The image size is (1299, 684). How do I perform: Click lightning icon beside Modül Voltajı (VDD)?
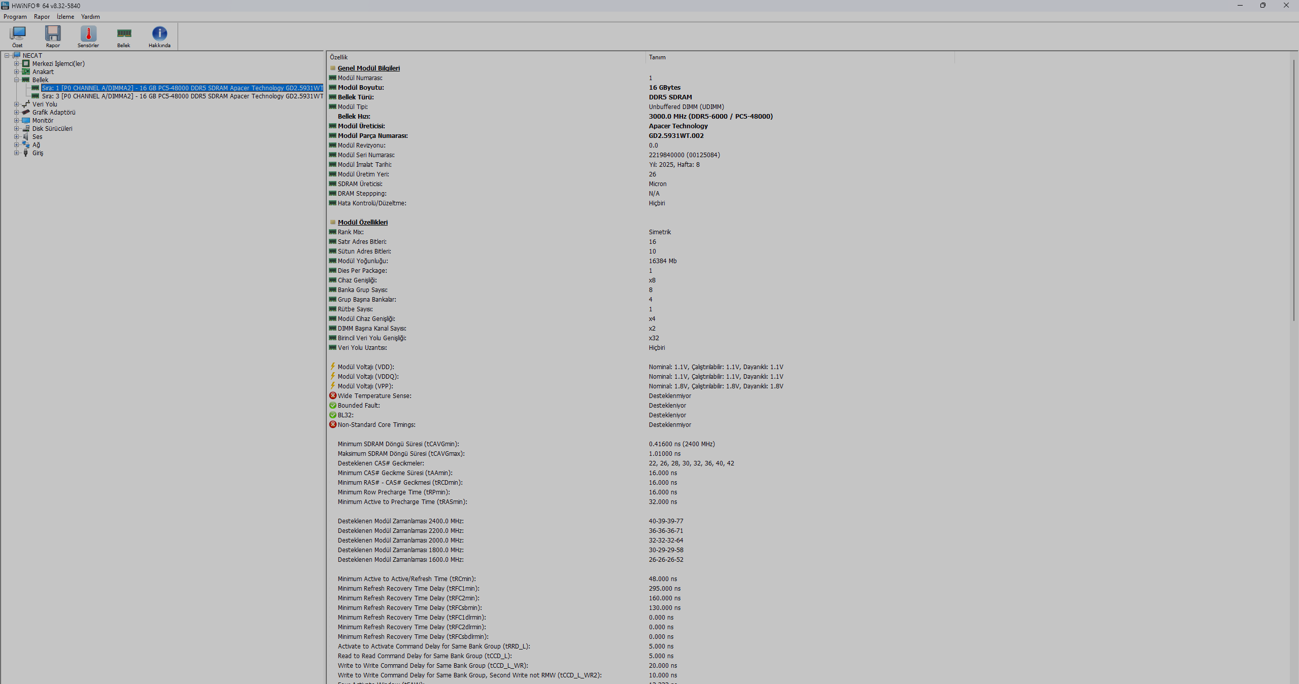pos(333,367)
